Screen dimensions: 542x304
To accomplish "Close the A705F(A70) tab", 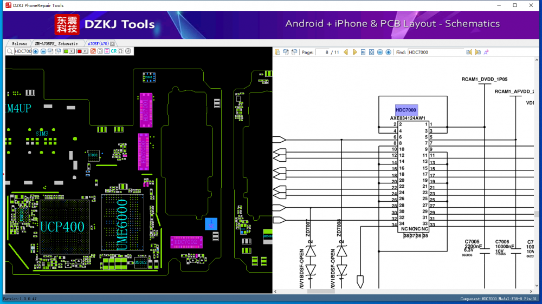I will coord(112,44).
